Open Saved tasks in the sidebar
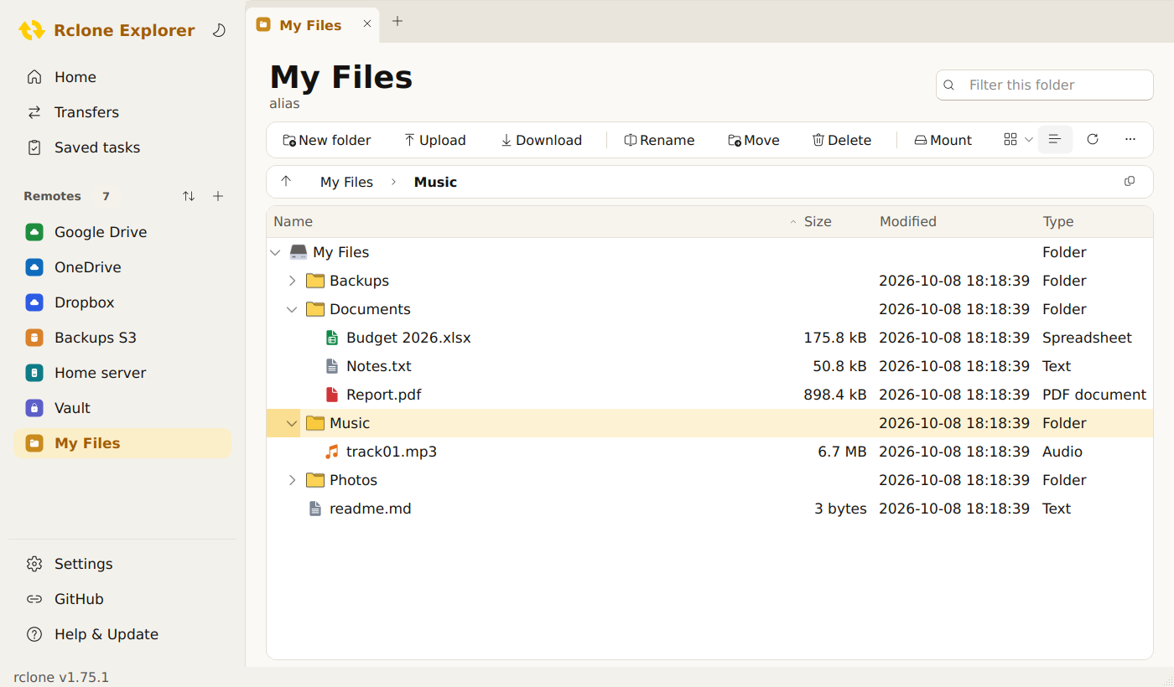The width and height of the screenshot is (1174, 687). coord(122,147)
